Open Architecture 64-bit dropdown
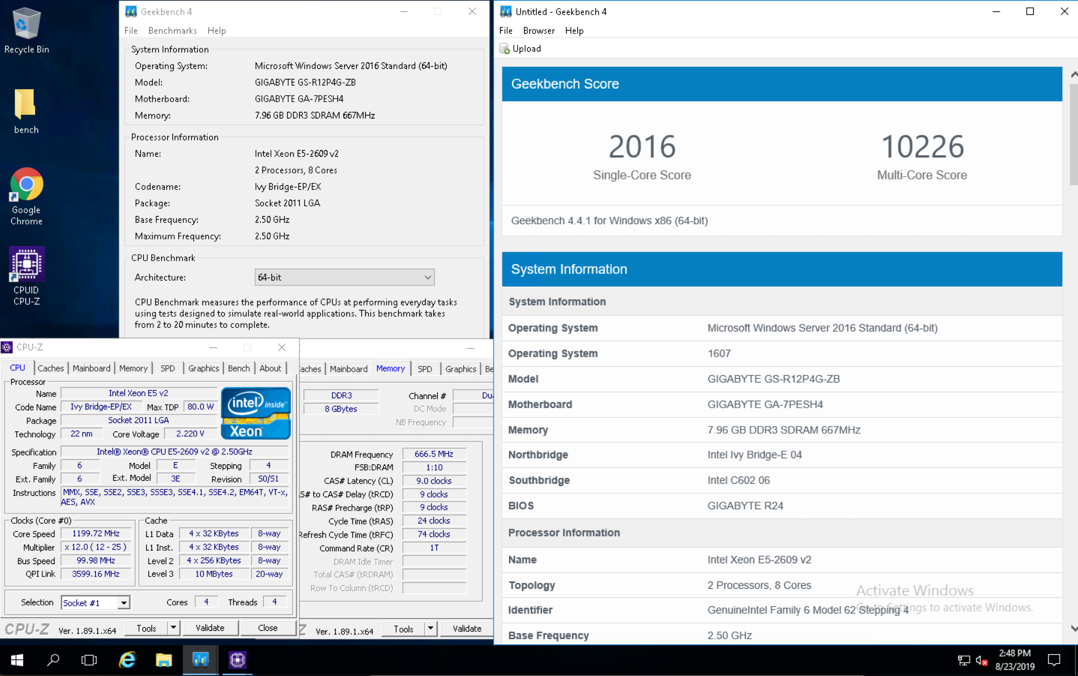1078x676 pixels. pyautogui.click(x=344, y=277)
